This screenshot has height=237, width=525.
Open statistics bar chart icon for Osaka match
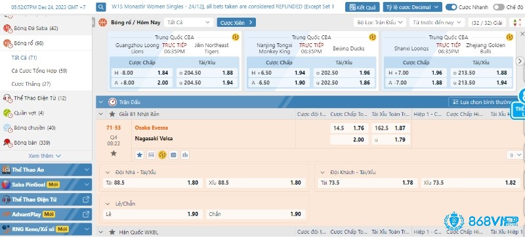(x=184, y=155)
